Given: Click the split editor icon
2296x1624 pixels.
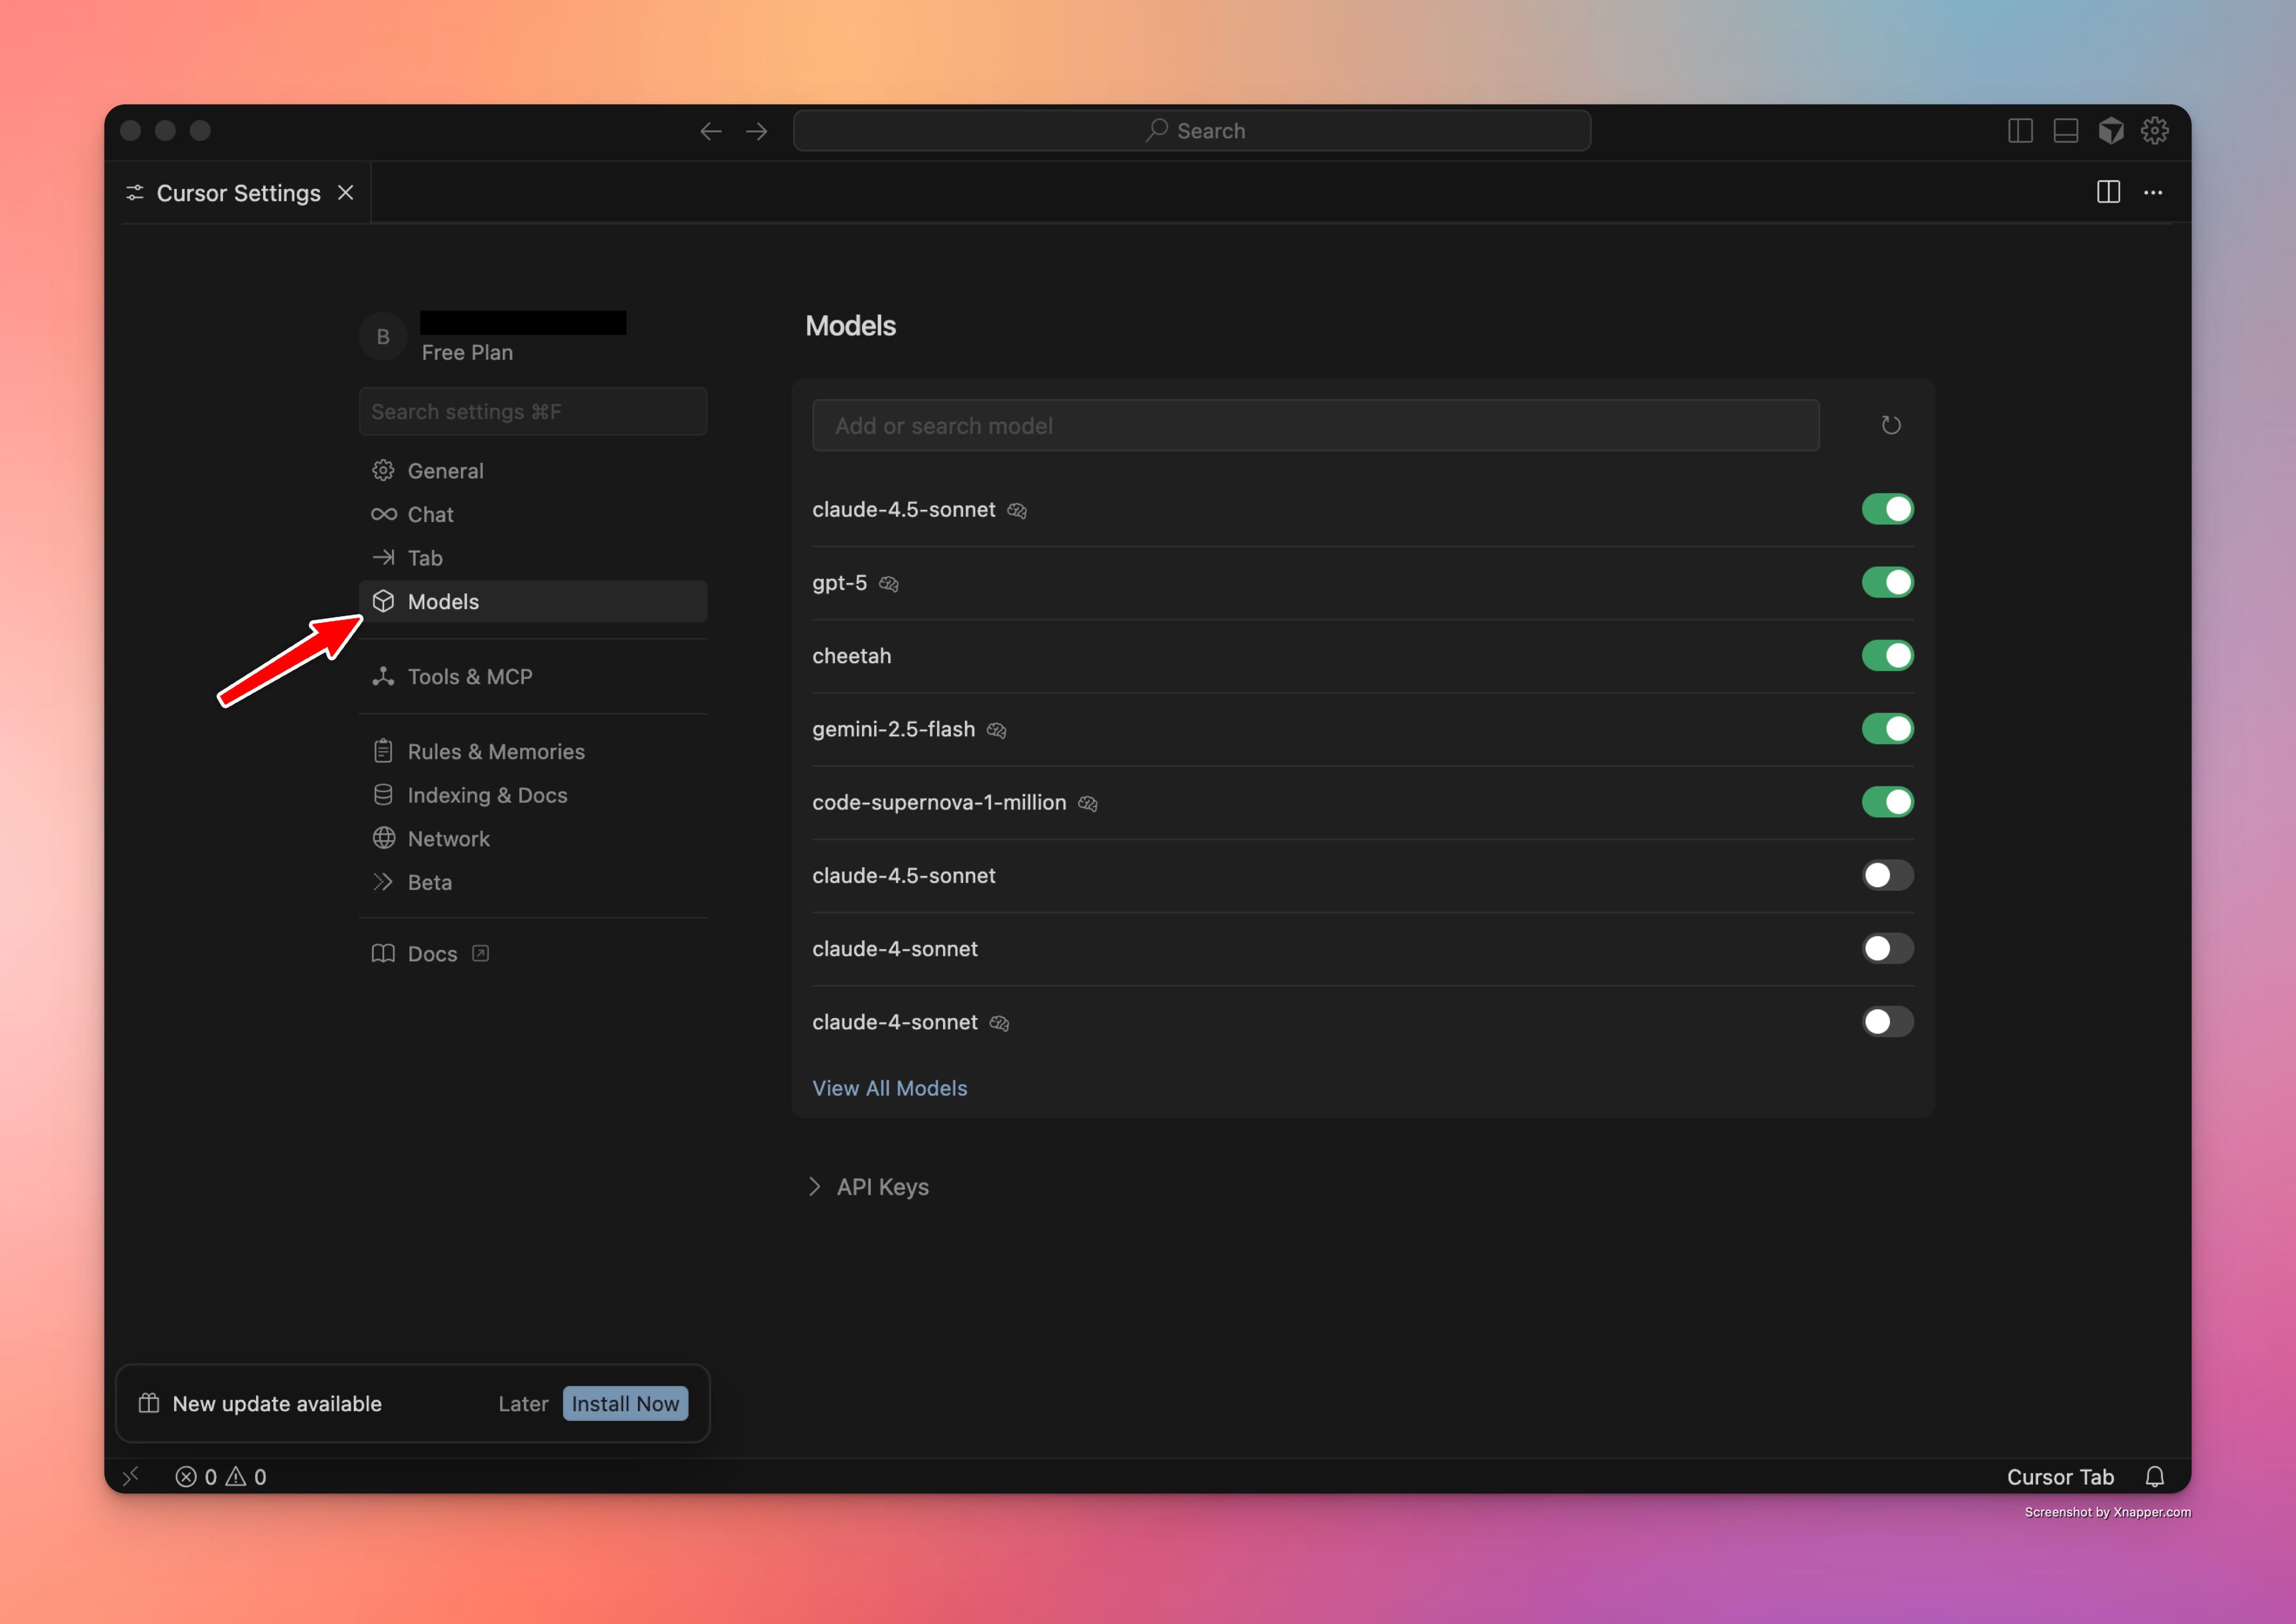Looking at the screenshot, I should click(2108, 192).
